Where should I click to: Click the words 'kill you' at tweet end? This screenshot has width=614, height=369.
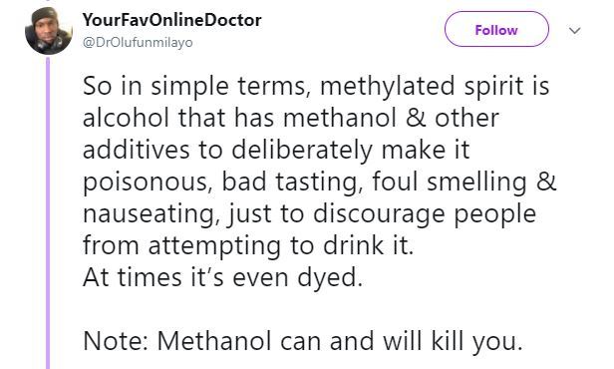[476, 341]
